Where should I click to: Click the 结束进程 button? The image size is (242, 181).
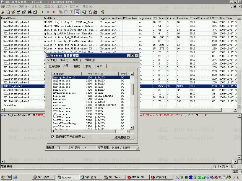(122, 137)
